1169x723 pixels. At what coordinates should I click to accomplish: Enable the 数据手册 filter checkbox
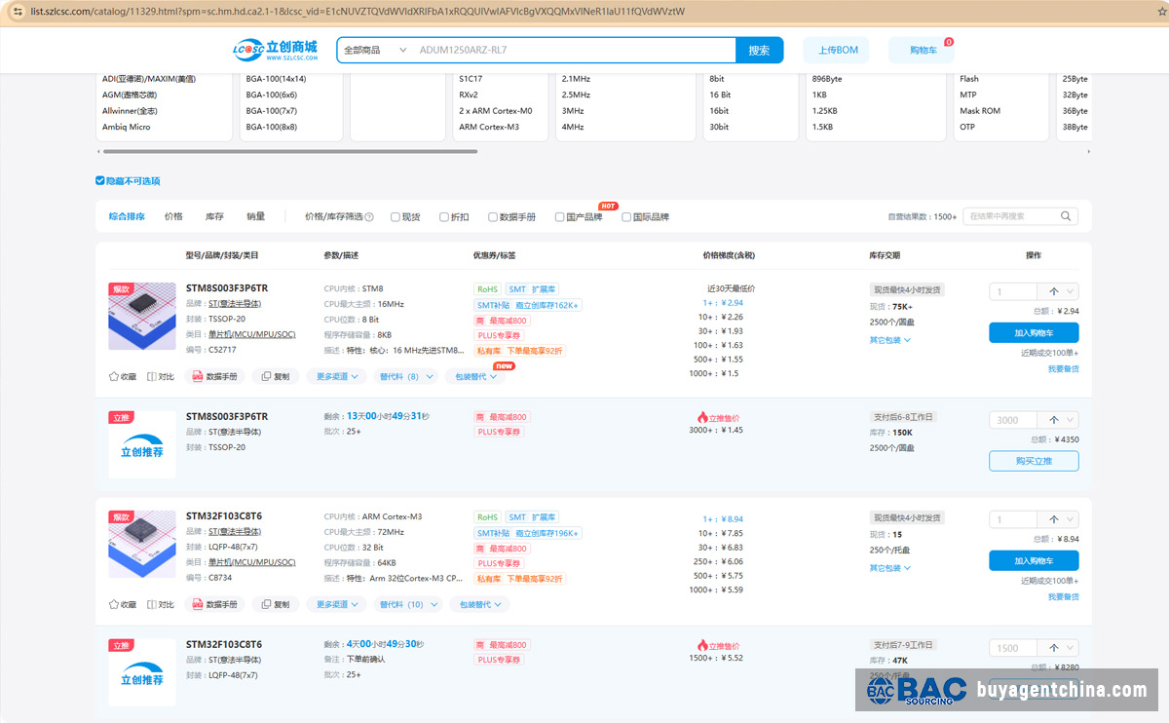click(x=493, y=217)
